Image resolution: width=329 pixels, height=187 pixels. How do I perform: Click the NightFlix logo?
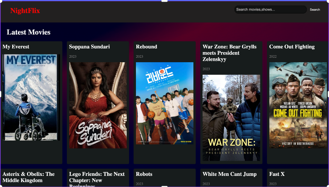[25, 11]
